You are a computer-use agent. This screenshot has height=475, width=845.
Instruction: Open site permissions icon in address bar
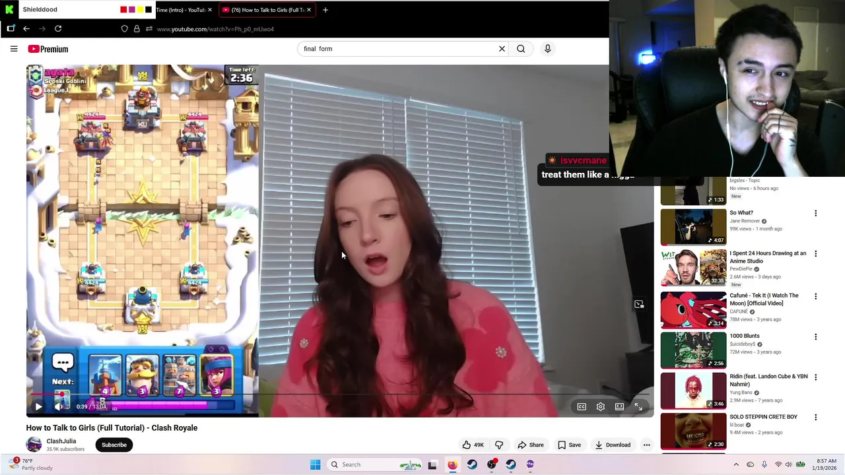coord(149,29)
